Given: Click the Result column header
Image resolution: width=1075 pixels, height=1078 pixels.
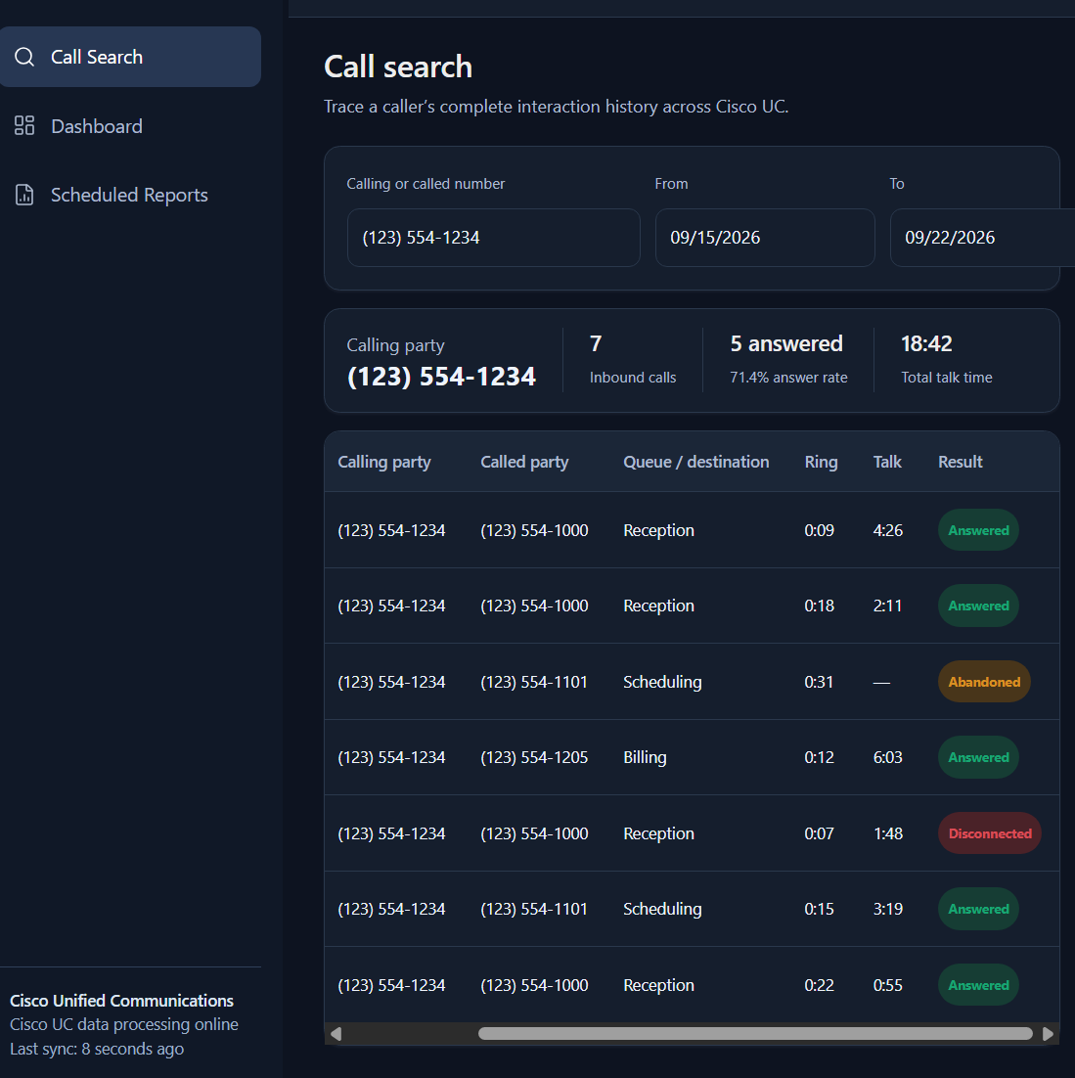Looking at the screenshot, I should click(961, 462).
